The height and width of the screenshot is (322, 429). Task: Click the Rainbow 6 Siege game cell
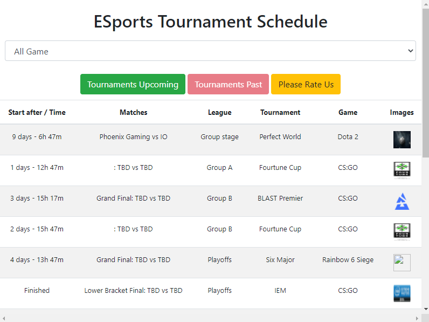[x=348, y=260]
